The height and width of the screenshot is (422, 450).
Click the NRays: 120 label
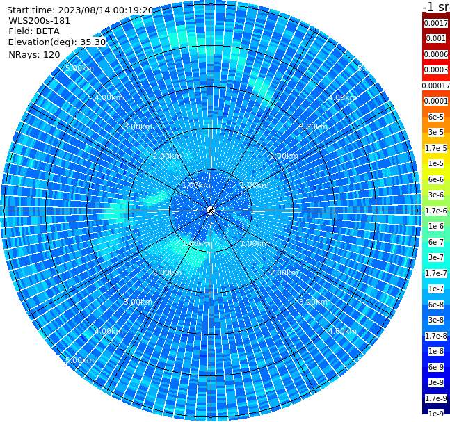pos(35,54)
